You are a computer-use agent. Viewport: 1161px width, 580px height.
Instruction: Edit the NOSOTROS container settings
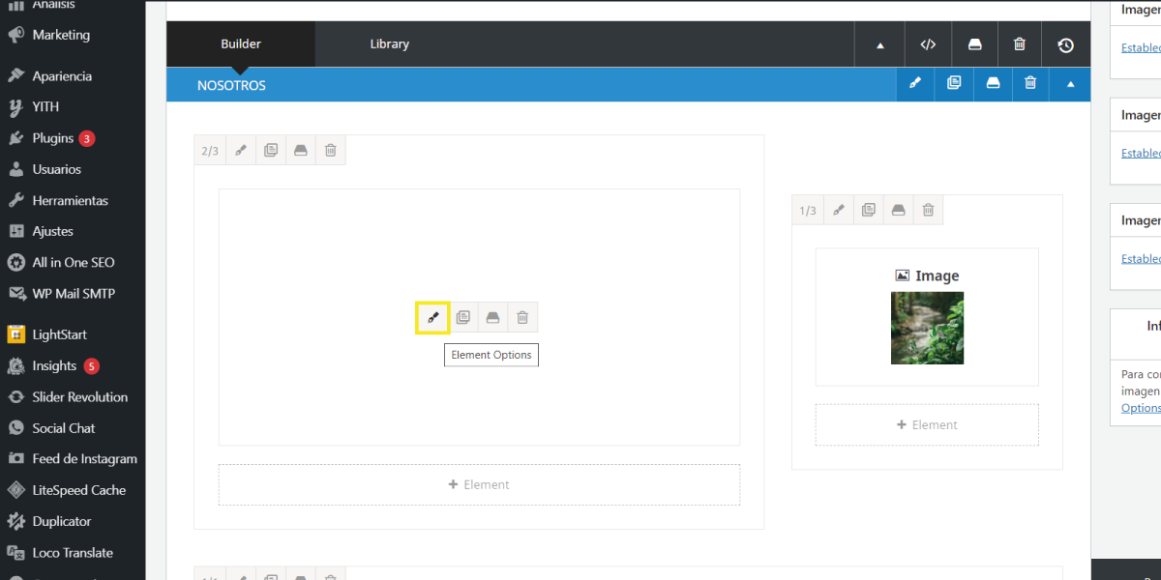pyautogui.click(x=915, y=84)
